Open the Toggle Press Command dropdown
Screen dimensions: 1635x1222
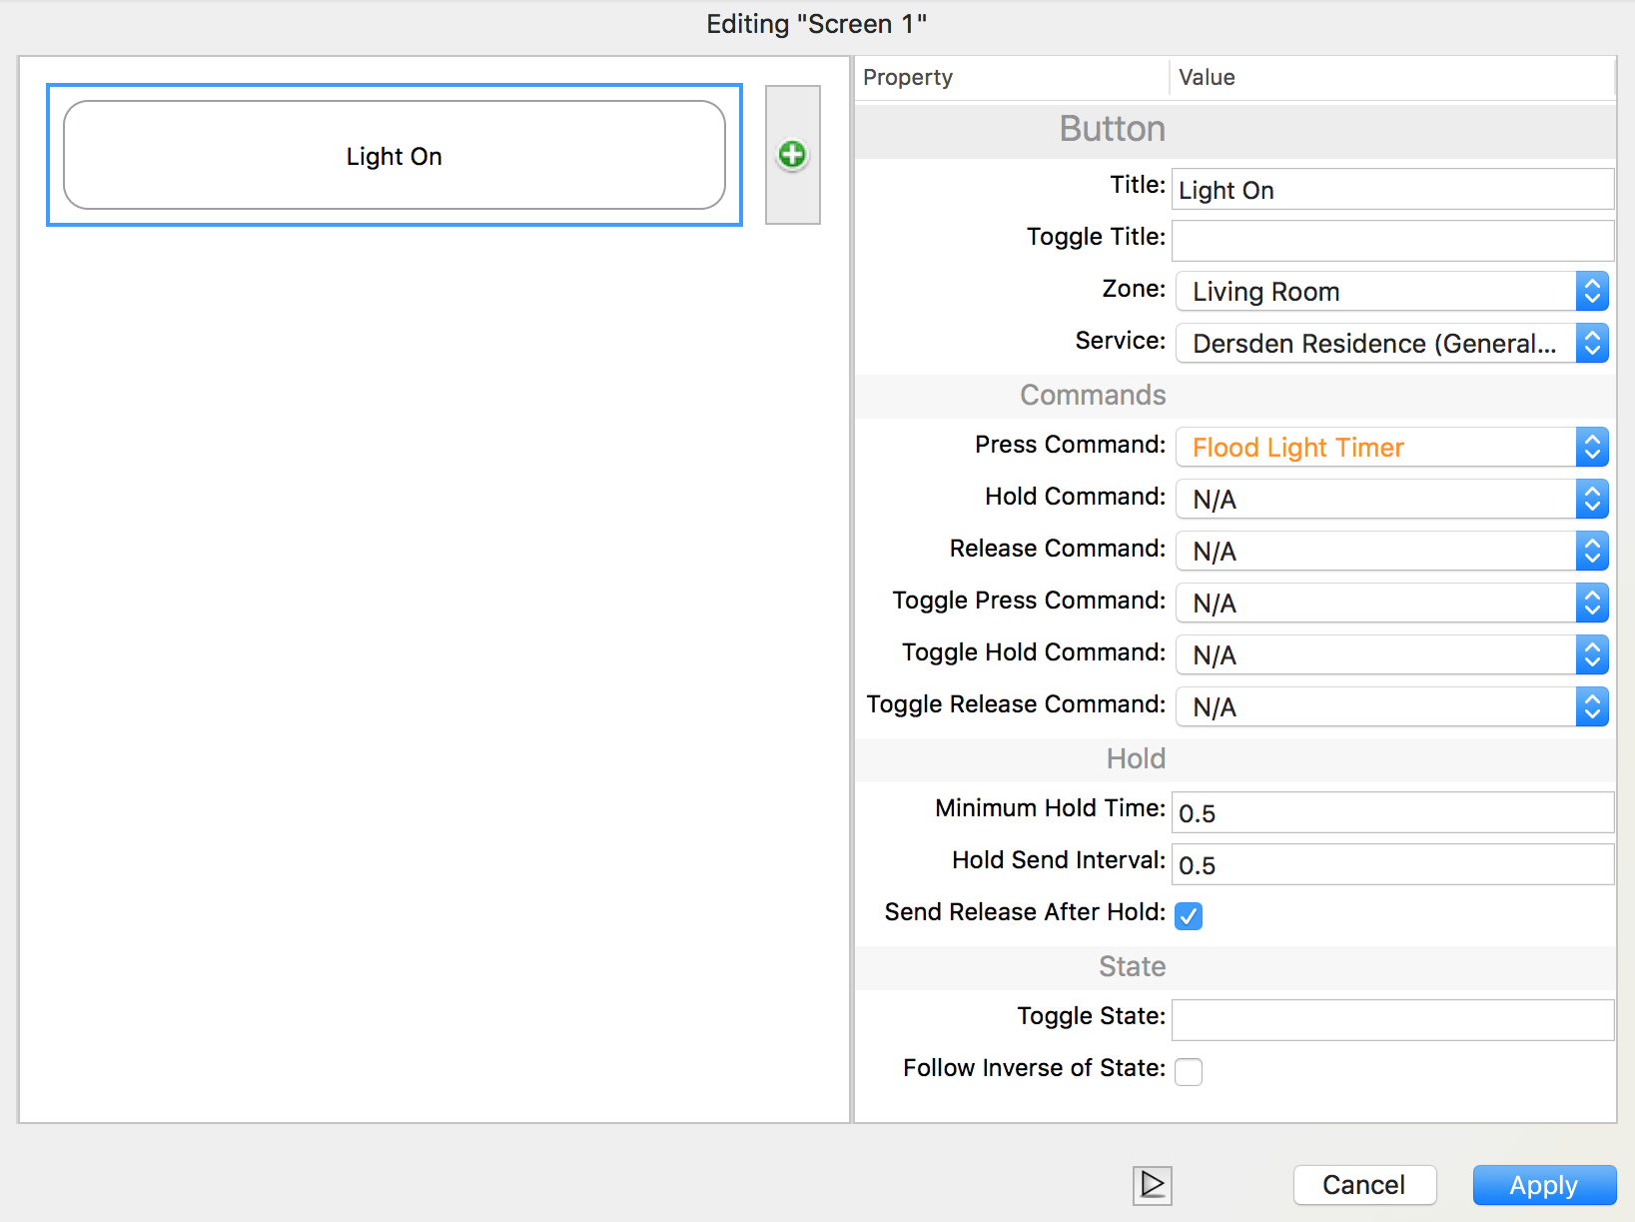[x=1391, y=604]
